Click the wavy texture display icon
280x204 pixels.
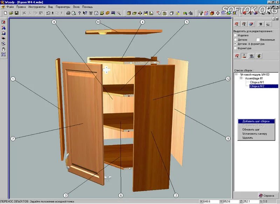coord(212,13)
